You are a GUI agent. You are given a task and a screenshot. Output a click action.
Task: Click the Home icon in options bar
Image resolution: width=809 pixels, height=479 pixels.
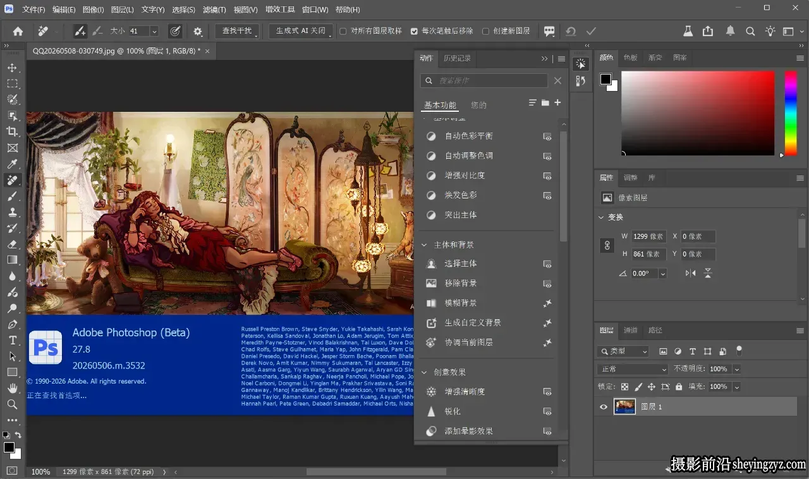(18, 31)
